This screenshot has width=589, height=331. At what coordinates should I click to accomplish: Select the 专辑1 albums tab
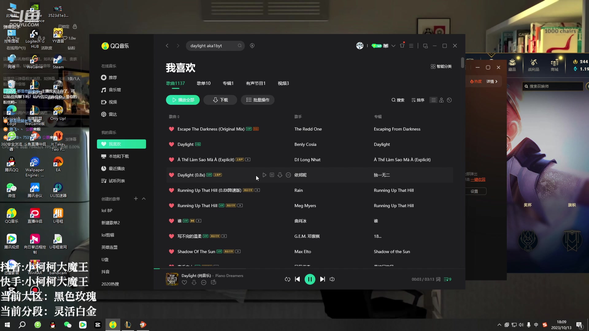(228, 83)
